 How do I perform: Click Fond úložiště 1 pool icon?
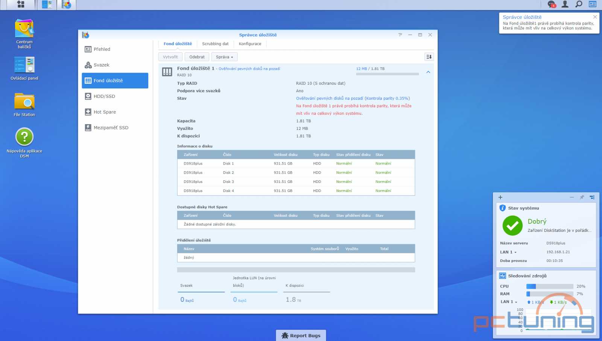pyautogui.click(x=167, y=72)
